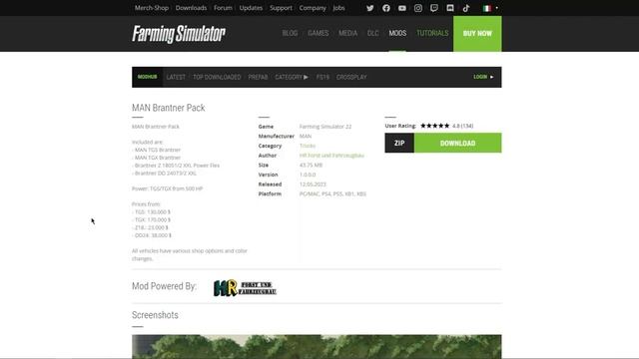Screen dimensions: 639x359
Task: Go to the Blog section
Action: tap(290, 33)
